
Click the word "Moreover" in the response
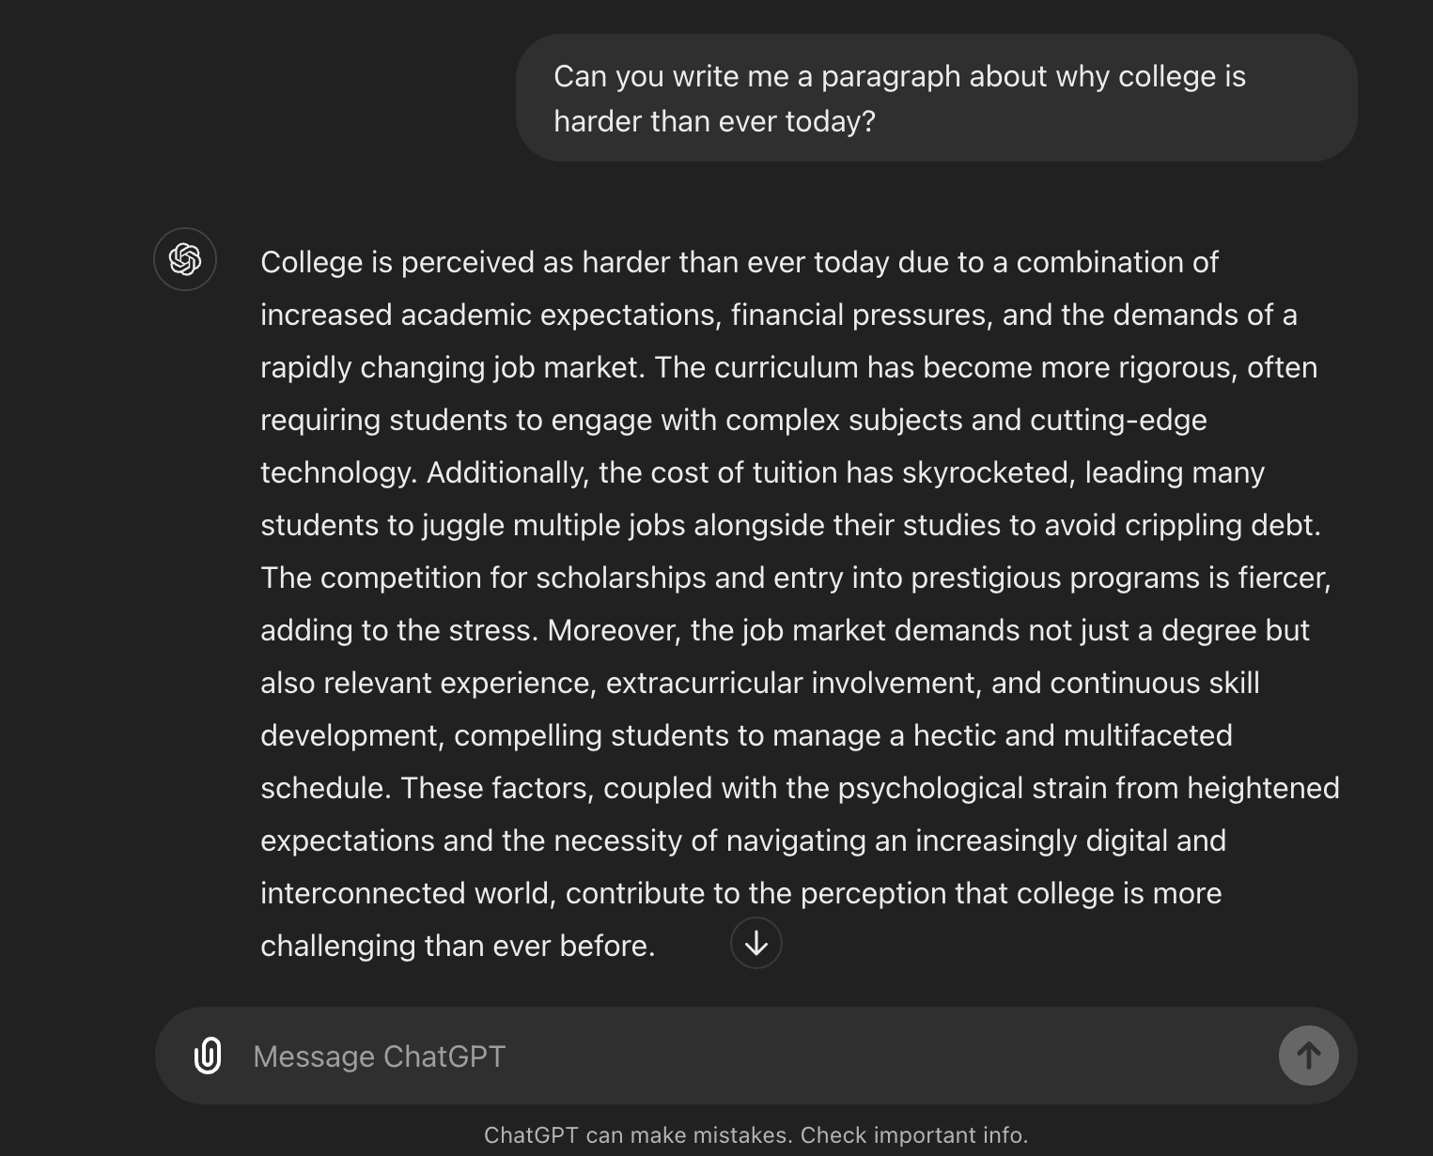click(x=612, y=630)
